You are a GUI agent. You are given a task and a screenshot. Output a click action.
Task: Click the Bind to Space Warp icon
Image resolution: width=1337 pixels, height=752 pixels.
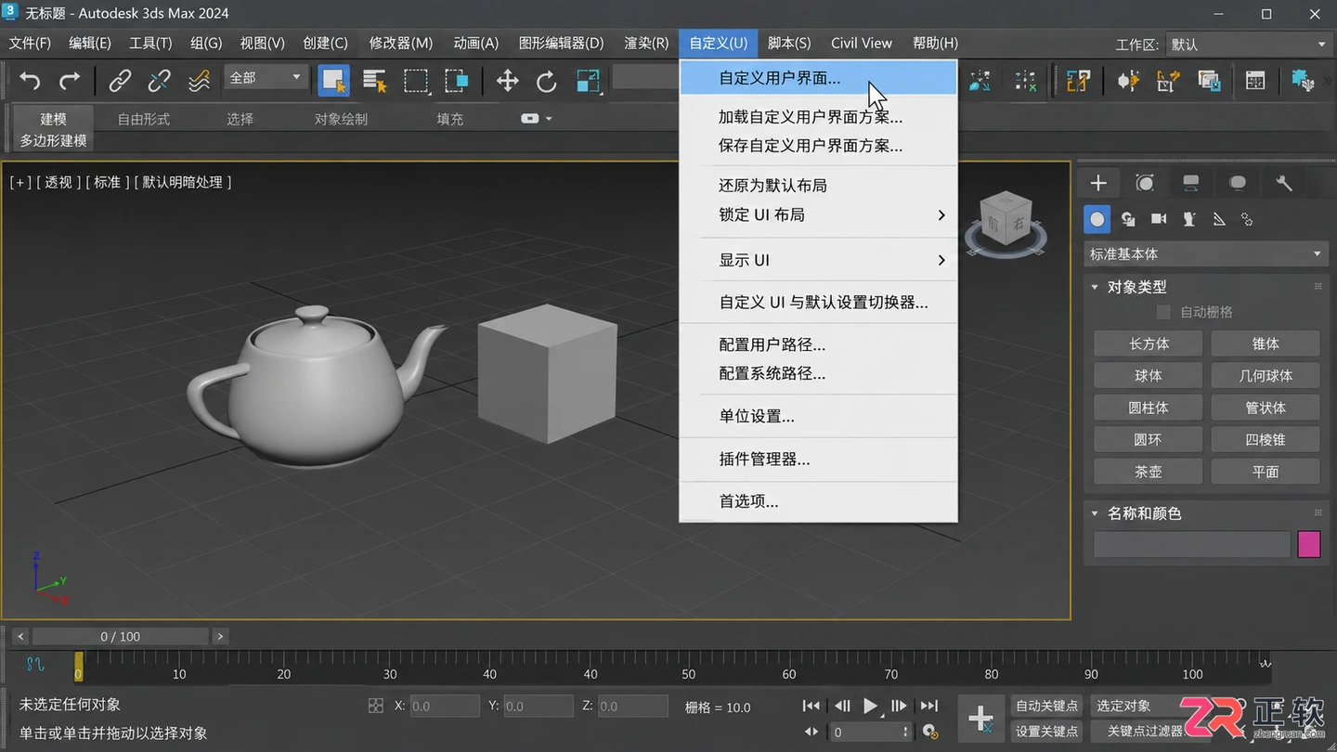coord(199,81)
